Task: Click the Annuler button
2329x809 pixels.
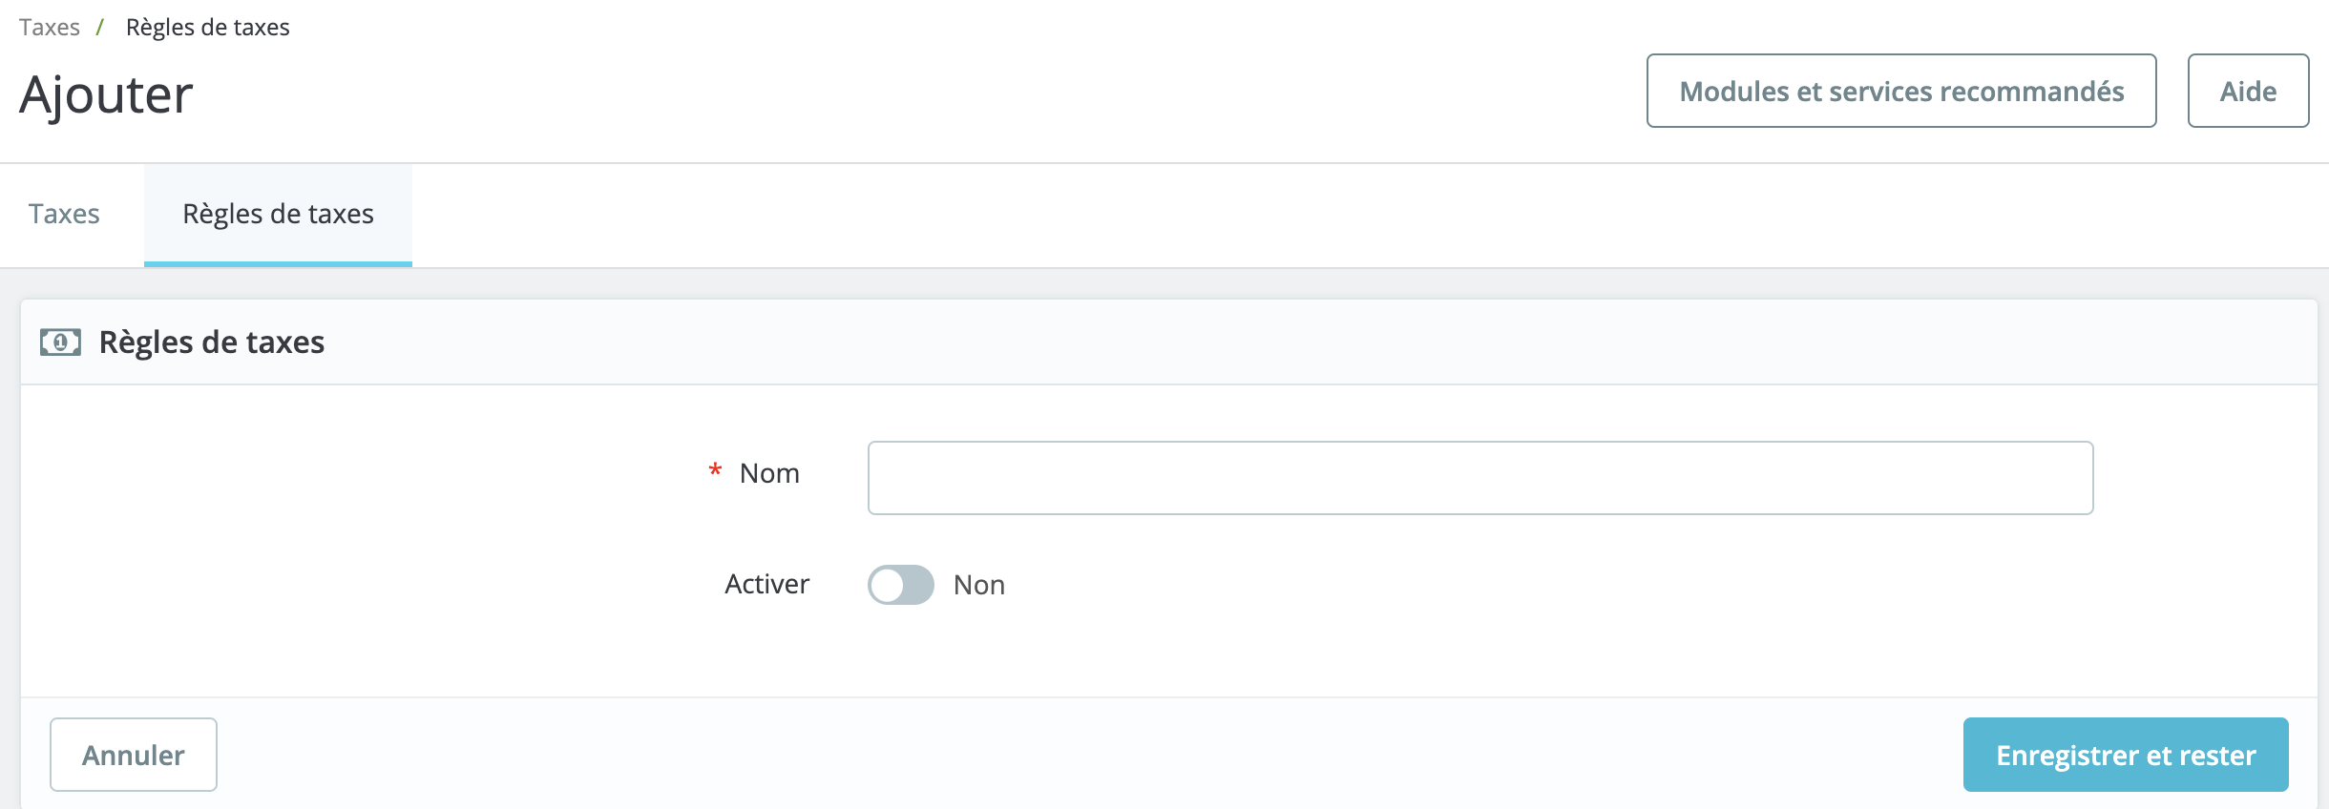Action: pyautogui.click(x=134, y=755)
